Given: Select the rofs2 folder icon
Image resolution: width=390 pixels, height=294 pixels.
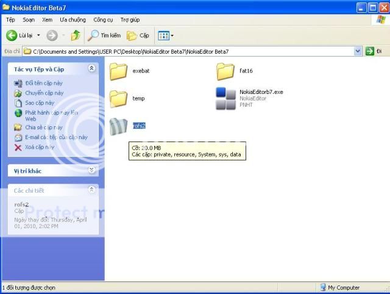Looking at the screenshot, I should pyautogui.click(x=118, y=126).
